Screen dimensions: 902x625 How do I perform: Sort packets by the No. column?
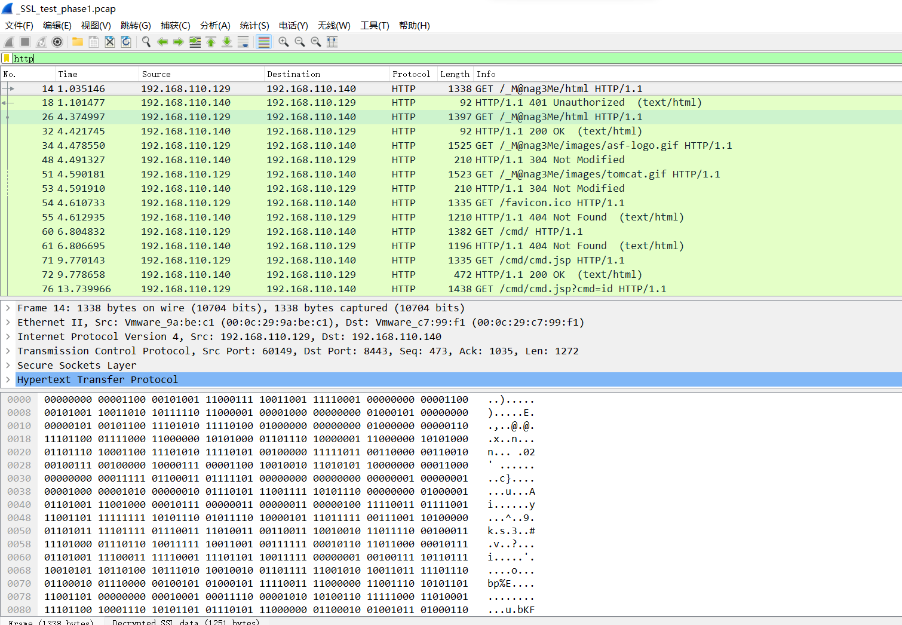27,74
